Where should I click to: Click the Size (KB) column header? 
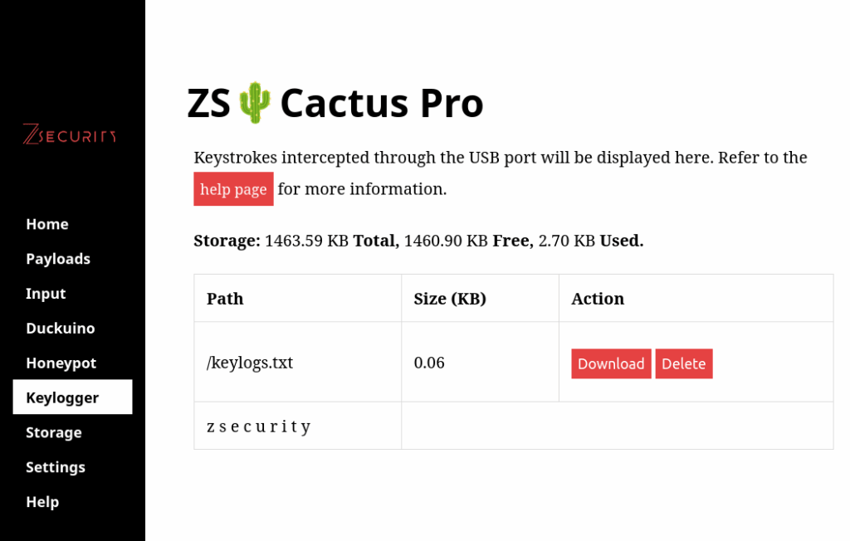click(450, 299)
